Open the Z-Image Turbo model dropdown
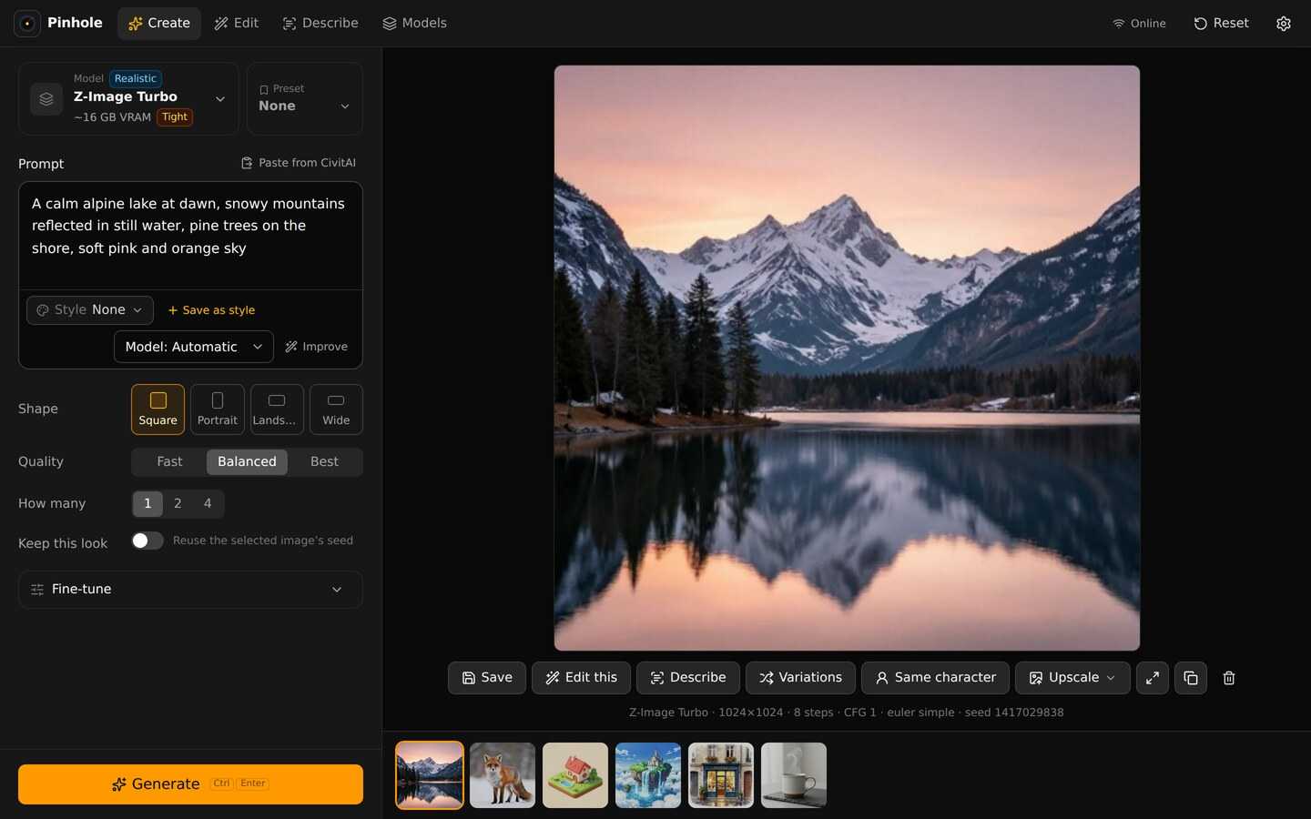 (x=128, y=99)
